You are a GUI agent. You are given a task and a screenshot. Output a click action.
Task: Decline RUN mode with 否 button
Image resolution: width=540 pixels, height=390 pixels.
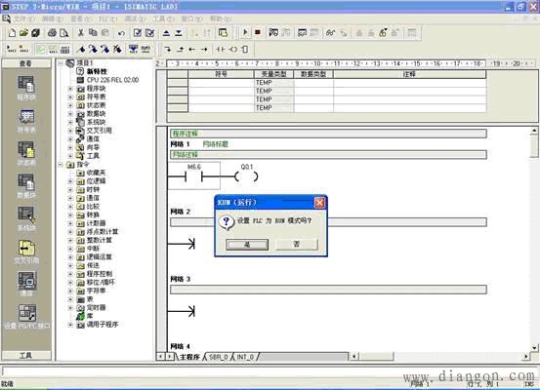click(x=297, y=244)
